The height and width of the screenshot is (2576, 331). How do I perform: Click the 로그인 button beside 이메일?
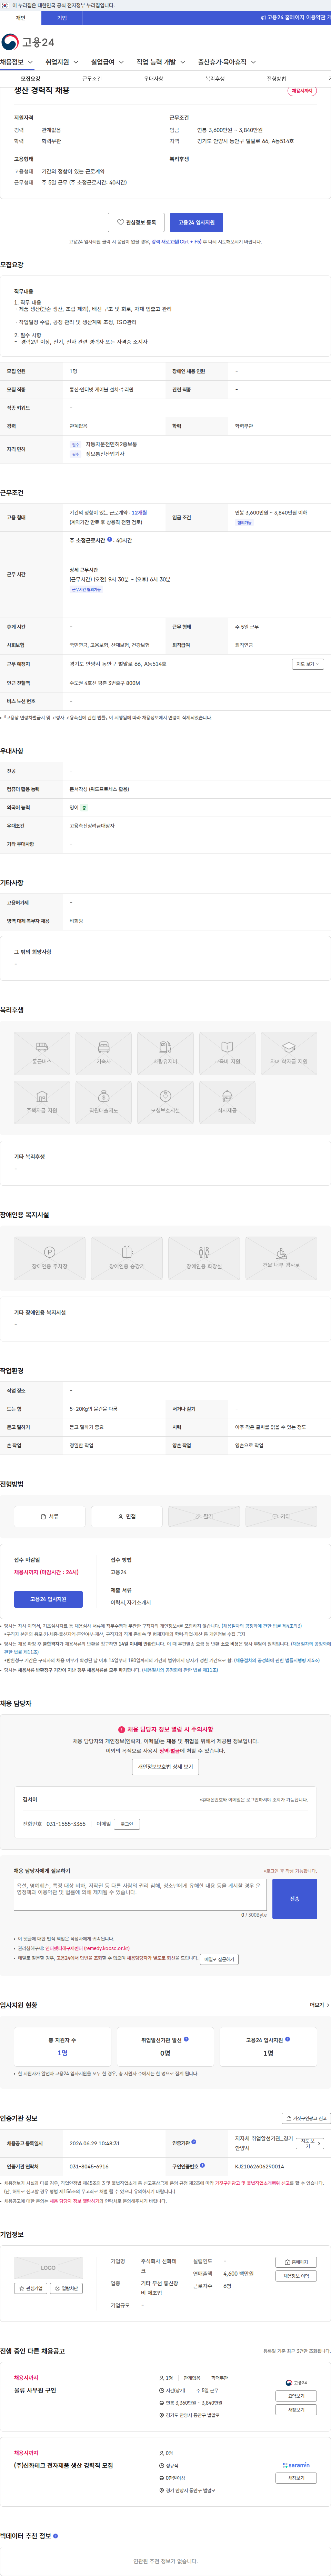[x=127, y=1824]
